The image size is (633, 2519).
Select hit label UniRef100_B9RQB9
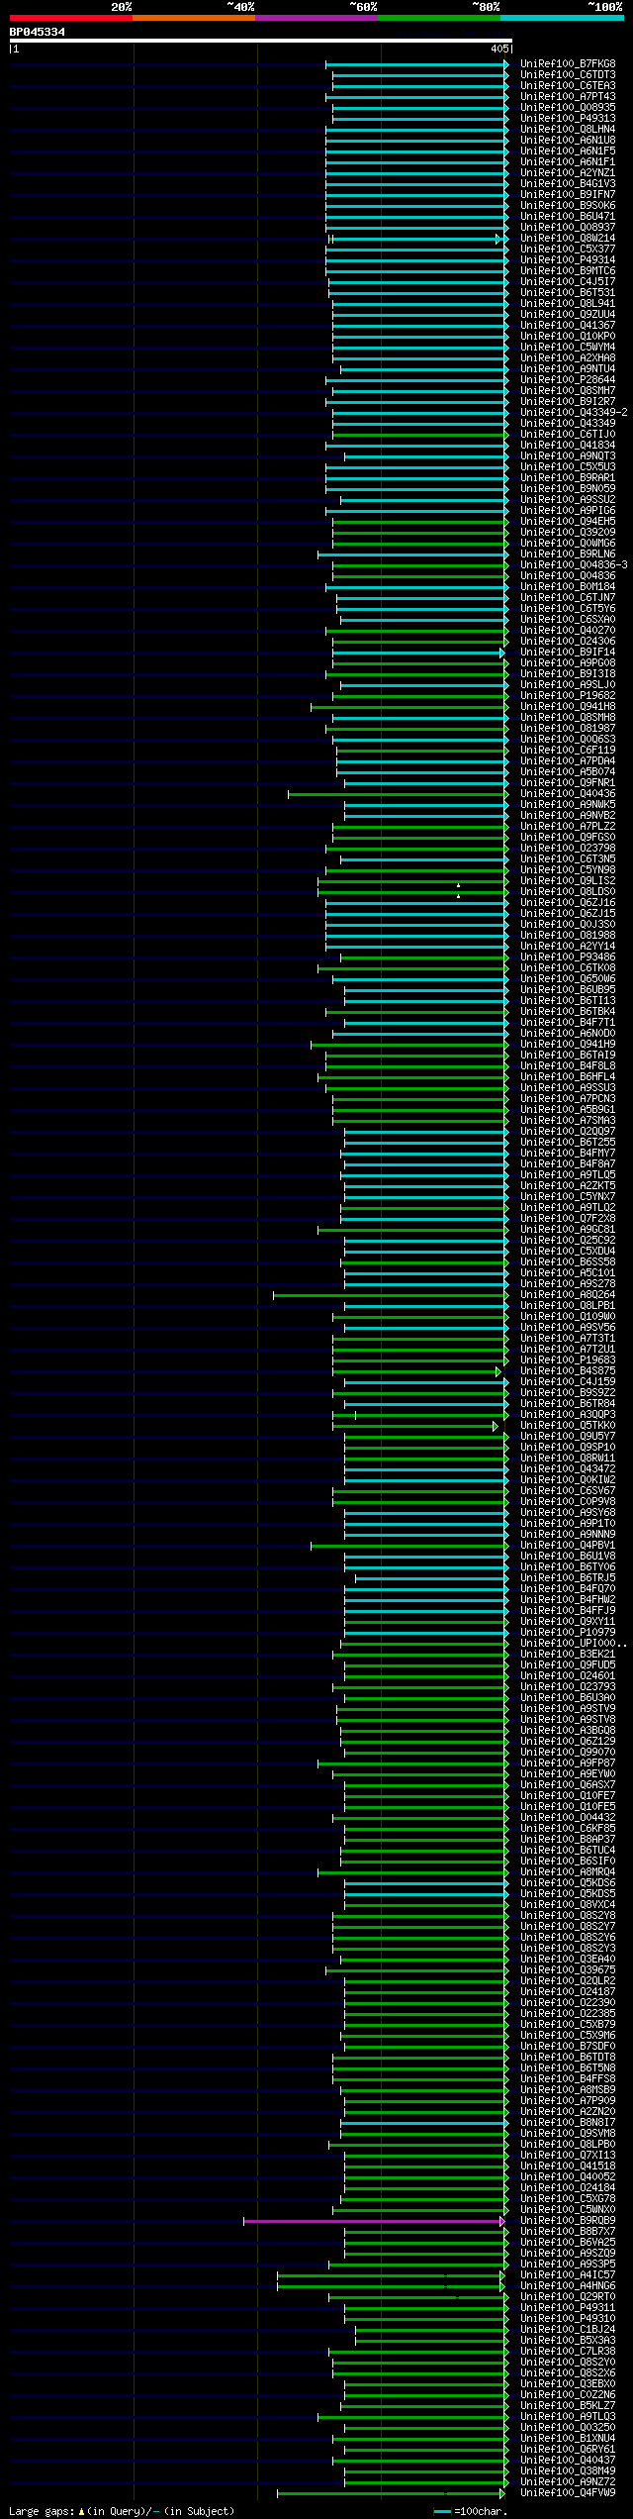(568, 2221)
